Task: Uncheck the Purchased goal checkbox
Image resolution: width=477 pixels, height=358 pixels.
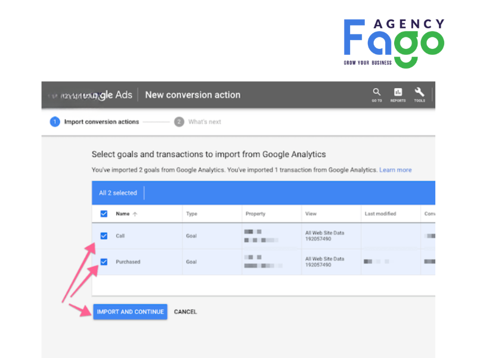Action: click(x=104, y=261)
